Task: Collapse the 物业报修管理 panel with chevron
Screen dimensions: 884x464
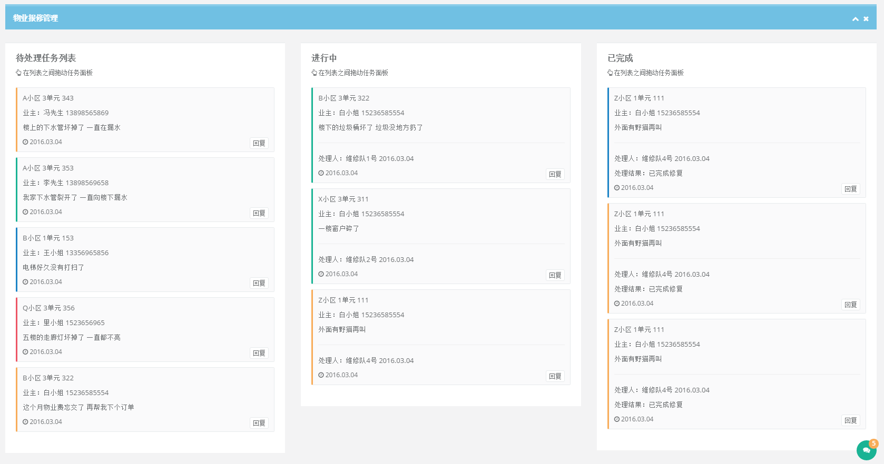Action: 855,19
